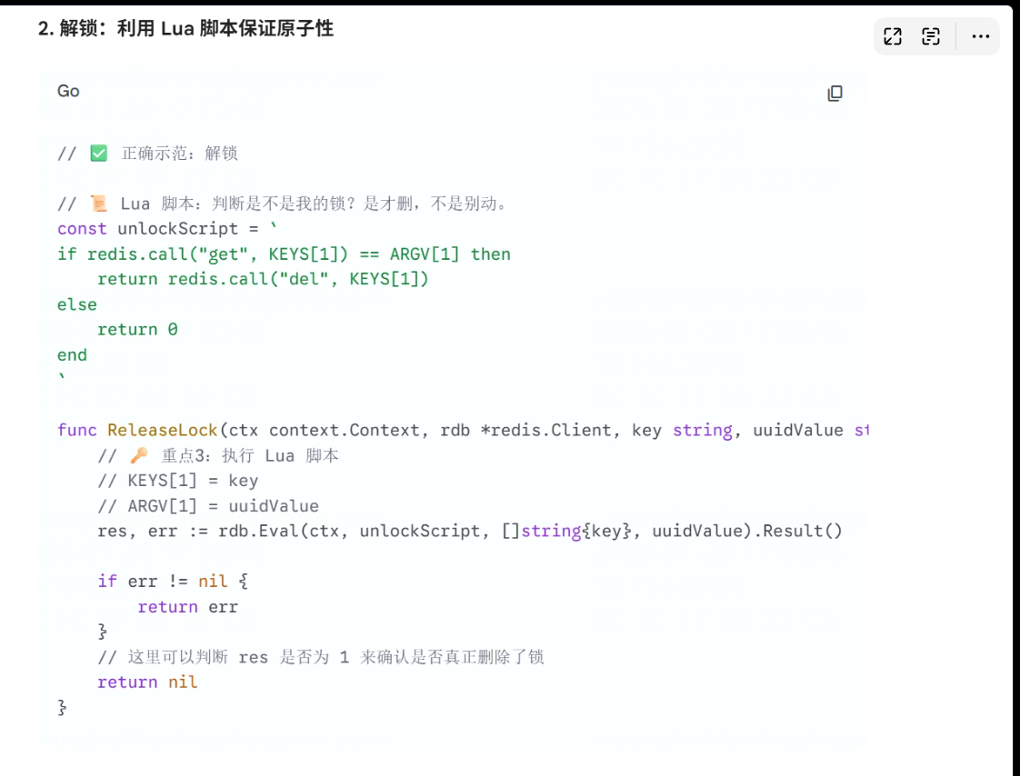Click the 'return nil' line
1020x776 pixels.
coord(147,681)
